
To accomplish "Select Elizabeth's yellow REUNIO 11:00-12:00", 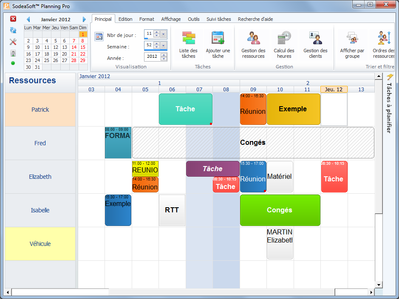I will click(x=145, y=169).
